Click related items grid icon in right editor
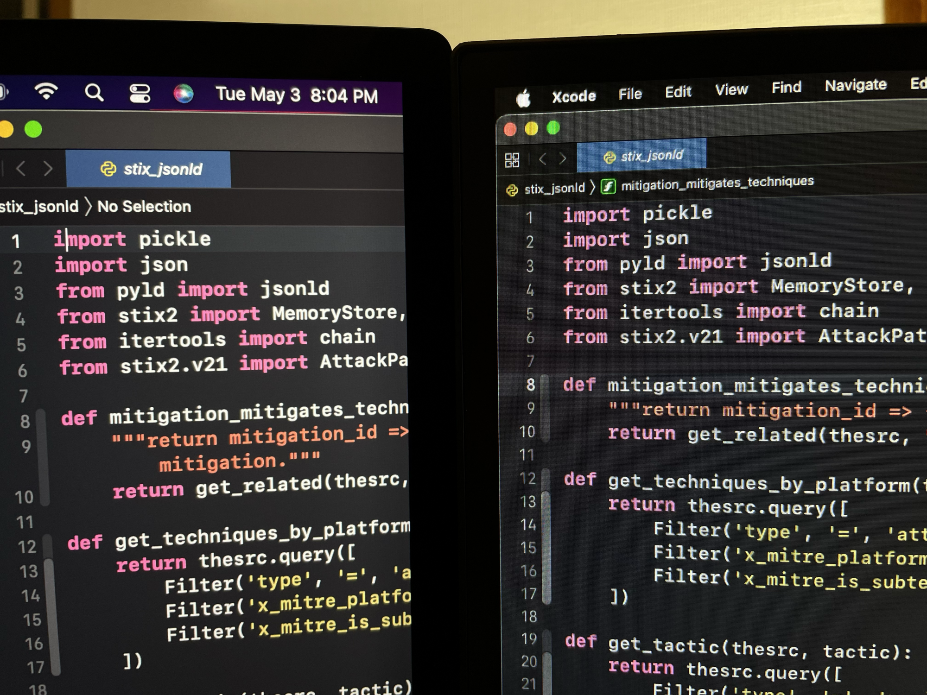The width and height of the screenshot is (927, 695). (512, 160)
